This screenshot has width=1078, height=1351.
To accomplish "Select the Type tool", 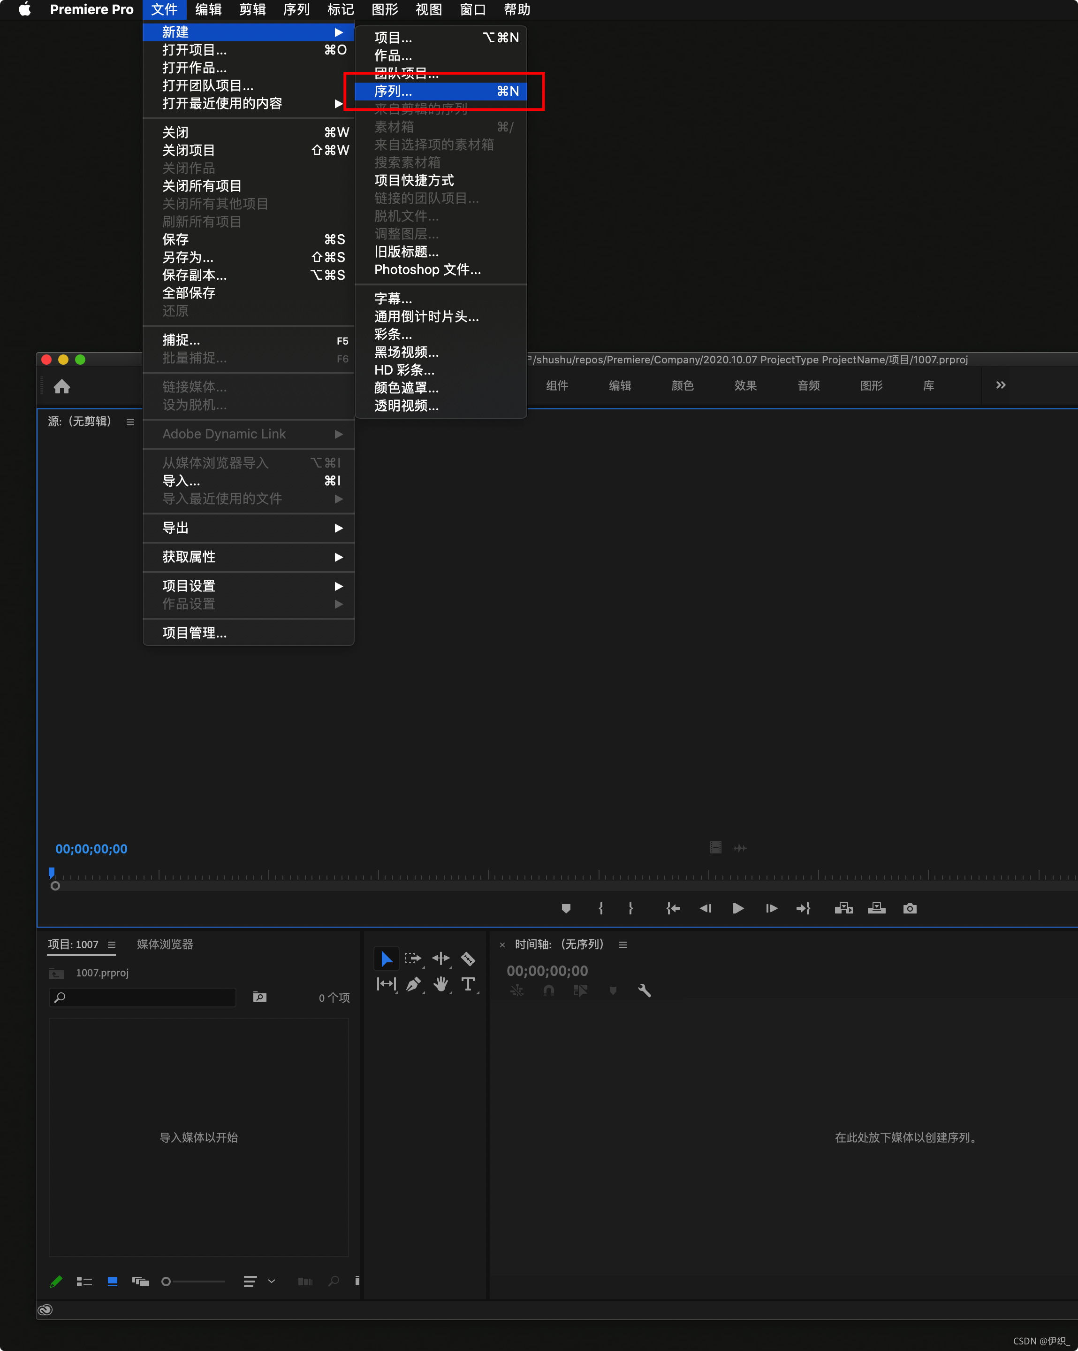I will 468,984.
